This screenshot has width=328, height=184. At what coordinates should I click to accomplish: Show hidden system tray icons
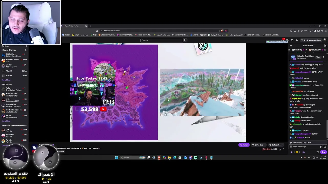pos(301,158)
